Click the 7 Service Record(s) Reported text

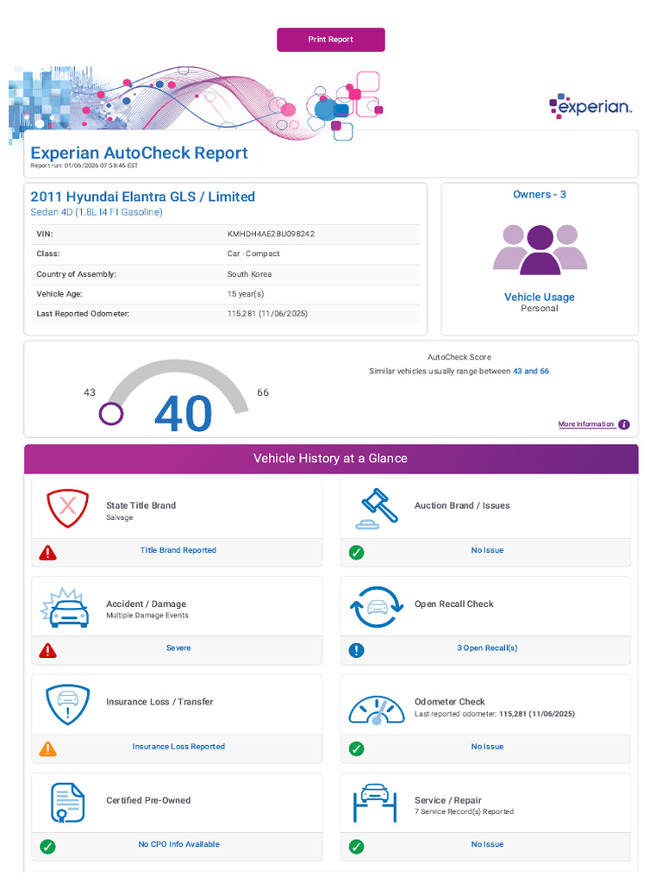pos(465,811)
